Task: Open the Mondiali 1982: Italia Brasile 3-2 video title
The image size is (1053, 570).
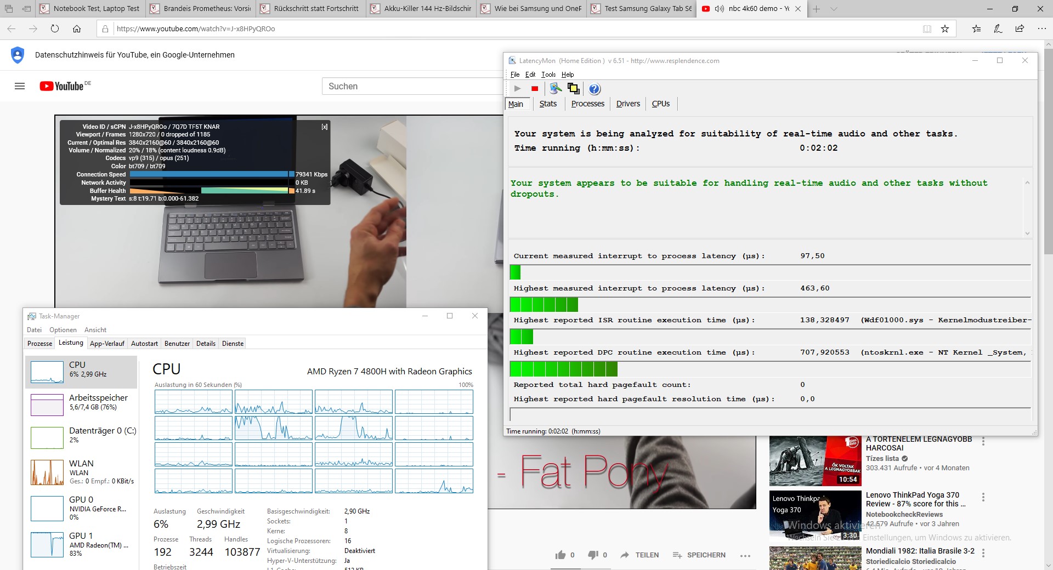Action: (x=920, y=551)
